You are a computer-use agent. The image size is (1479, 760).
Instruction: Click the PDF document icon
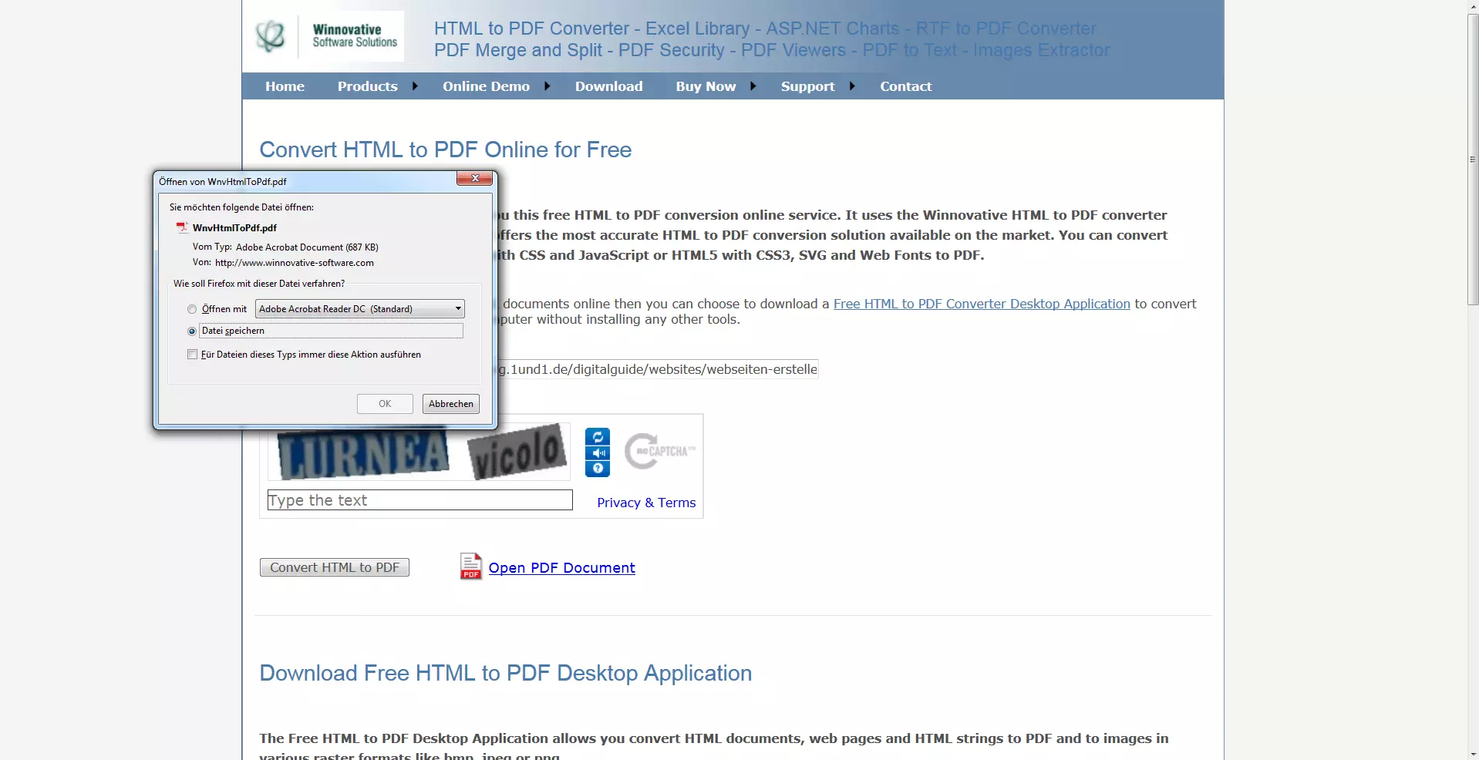[471, 567]
